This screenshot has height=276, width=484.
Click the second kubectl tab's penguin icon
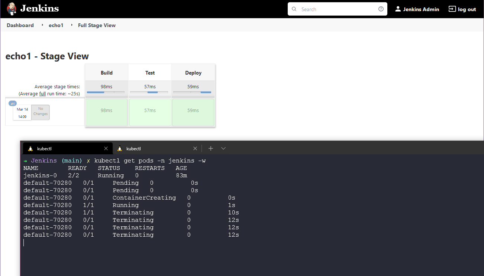coord(120,148)
